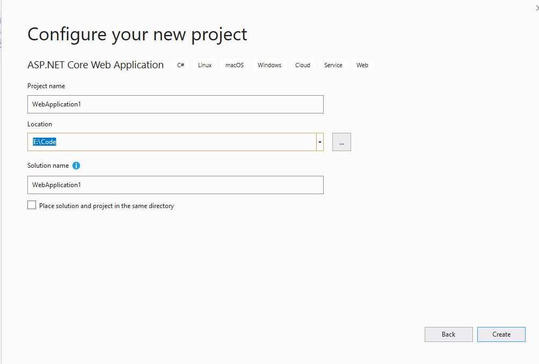Click the Create button
The image size is (539, 364).
pyautogui.click(x=501, y=334)
